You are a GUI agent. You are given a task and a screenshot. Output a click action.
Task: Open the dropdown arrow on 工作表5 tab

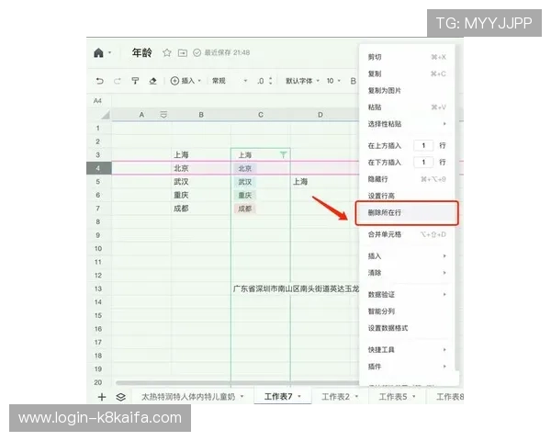[414, 396]
